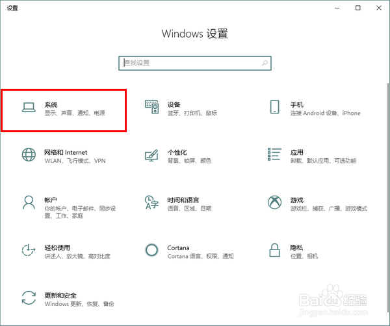Click the 系统 category title
Image resolution: width=390 pixels, height=326 pixels.
(51, 104)
